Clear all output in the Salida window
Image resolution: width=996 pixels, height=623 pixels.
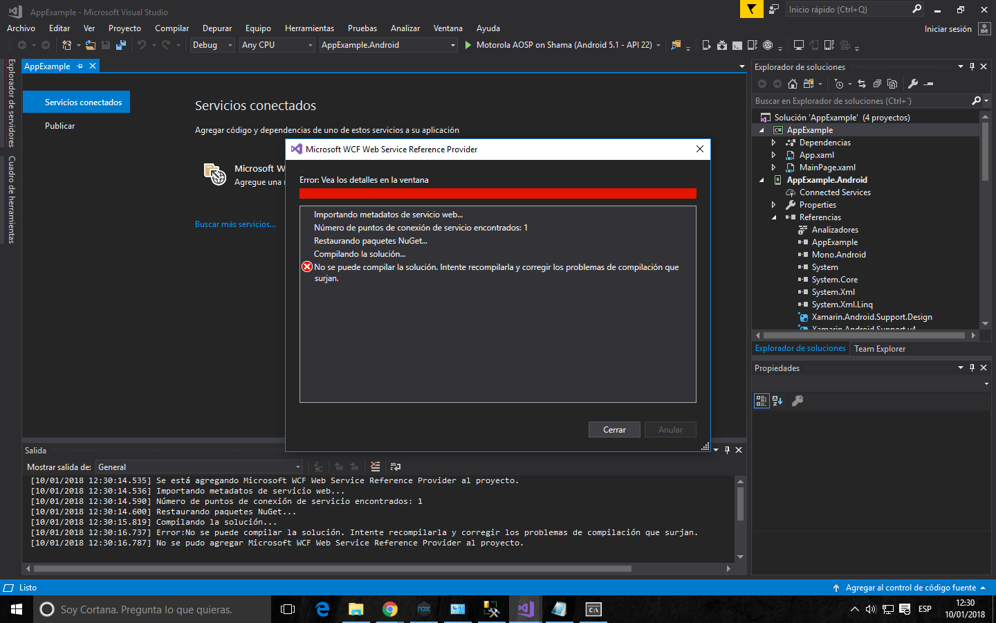click(375, 467)
